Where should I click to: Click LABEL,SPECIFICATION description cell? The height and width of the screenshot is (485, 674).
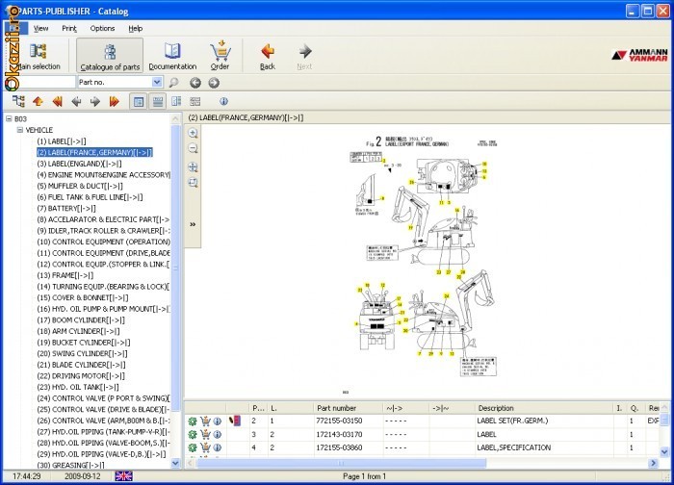(513, 447)
